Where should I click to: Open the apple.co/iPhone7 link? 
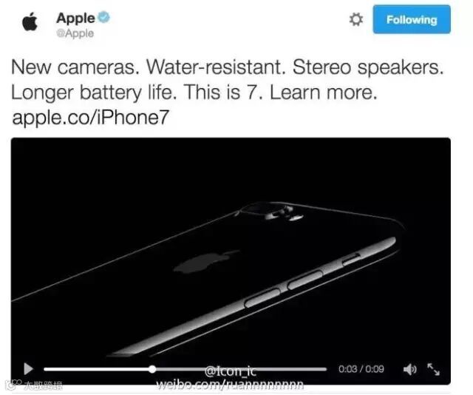90,117
